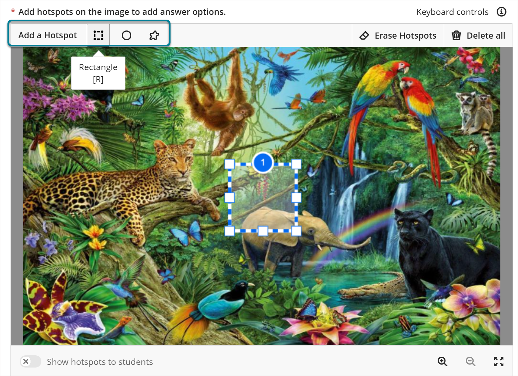
Task: Choose the Star hotspot shape
Action: [154, 35]
